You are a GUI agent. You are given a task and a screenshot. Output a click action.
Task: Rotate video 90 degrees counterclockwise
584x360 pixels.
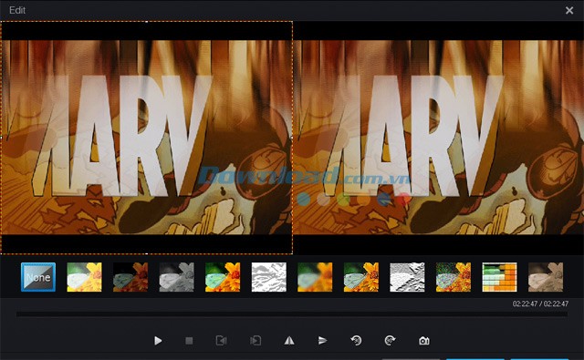(x=356, y=340)
